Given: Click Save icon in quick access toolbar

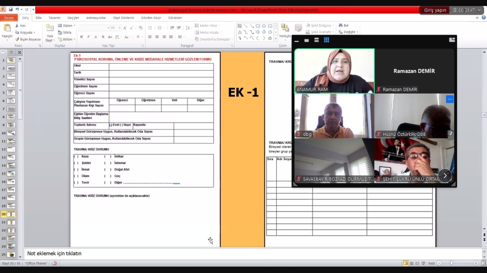Looking at the screenshot, I should pyautogui.click(x=10, y=9).
